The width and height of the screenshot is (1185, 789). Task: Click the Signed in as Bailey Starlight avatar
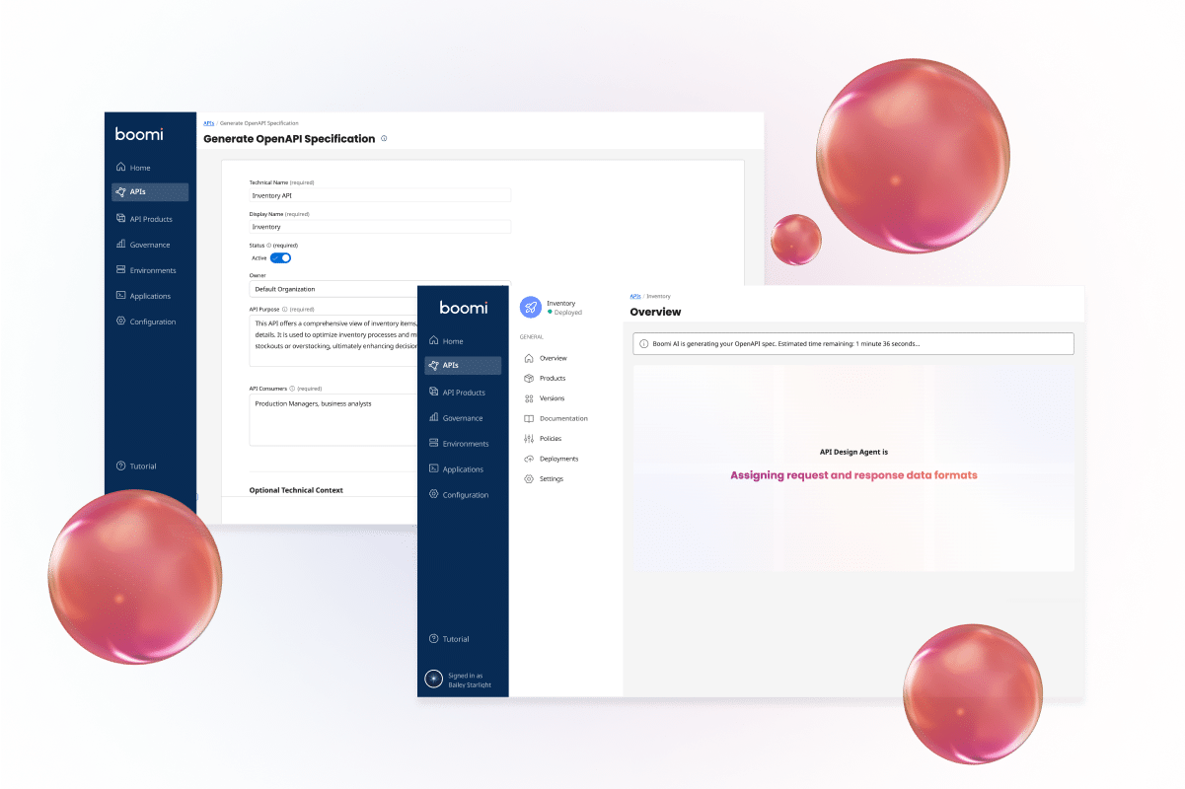pyautogui.click(x=433, y=680)
